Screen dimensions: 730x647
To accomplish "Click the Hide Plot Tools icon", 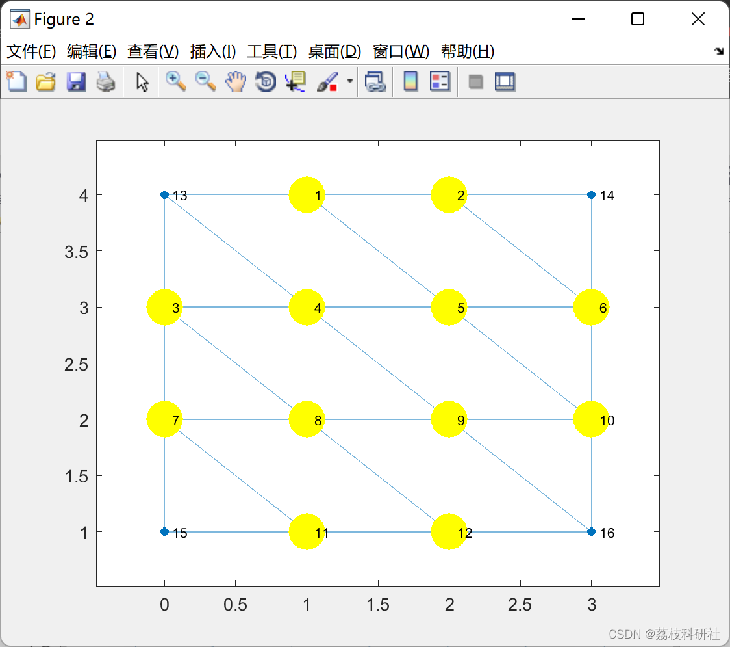I will [475, 82].
